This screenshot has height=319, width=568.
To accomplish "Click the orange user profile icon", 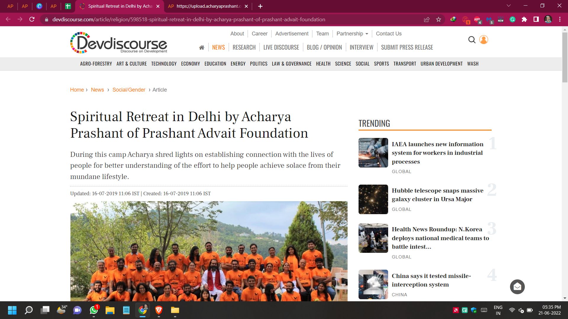I will point(484,40).
